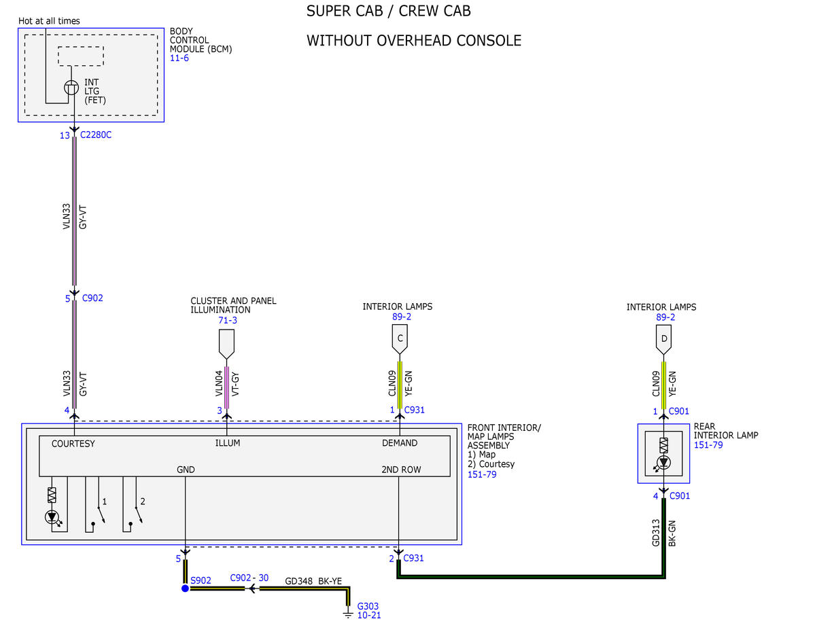Open the 89-2 link above connector D
815x630 pixels.
[x=665, y=317]
